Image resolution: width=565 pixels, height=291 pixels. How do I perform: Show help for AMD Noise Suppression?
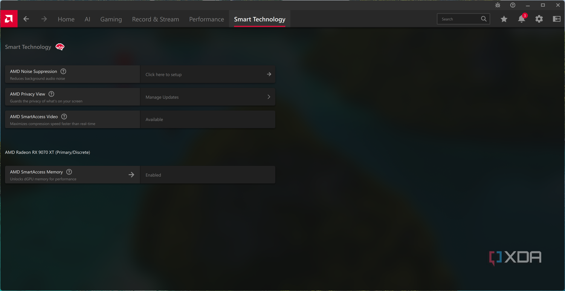[63, 71]
